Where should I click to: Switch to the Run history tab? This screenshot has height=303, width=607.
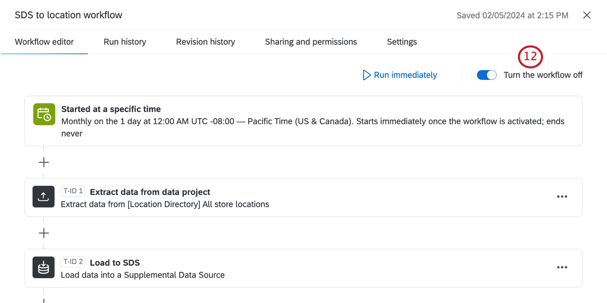(x=125, y=42)
